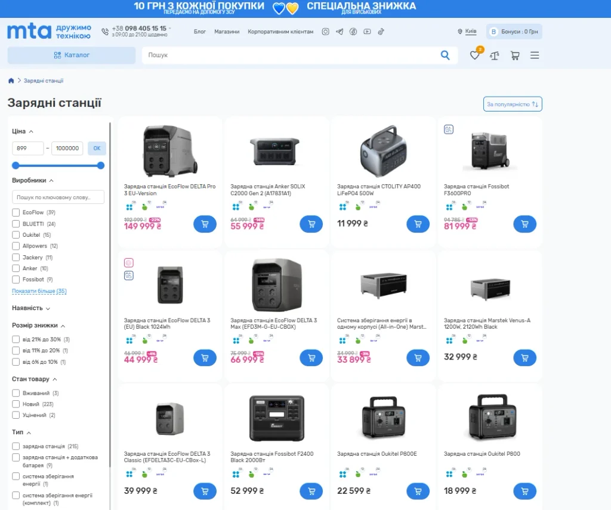Change city by clicking Київ
Screen dimensions: 611x510
471,31
